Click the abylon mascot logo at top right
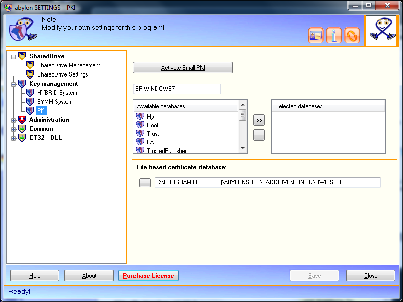This screenshot has width=403, height=302. pyautogui.click(x=381, y=31)
